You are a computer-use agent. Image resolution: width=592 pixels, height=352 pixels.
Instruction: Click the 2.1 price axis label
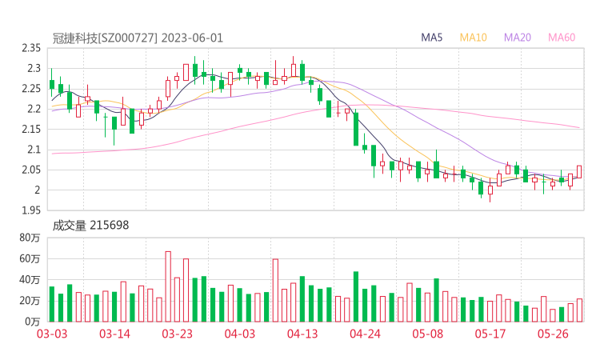[x=34, y=150]
